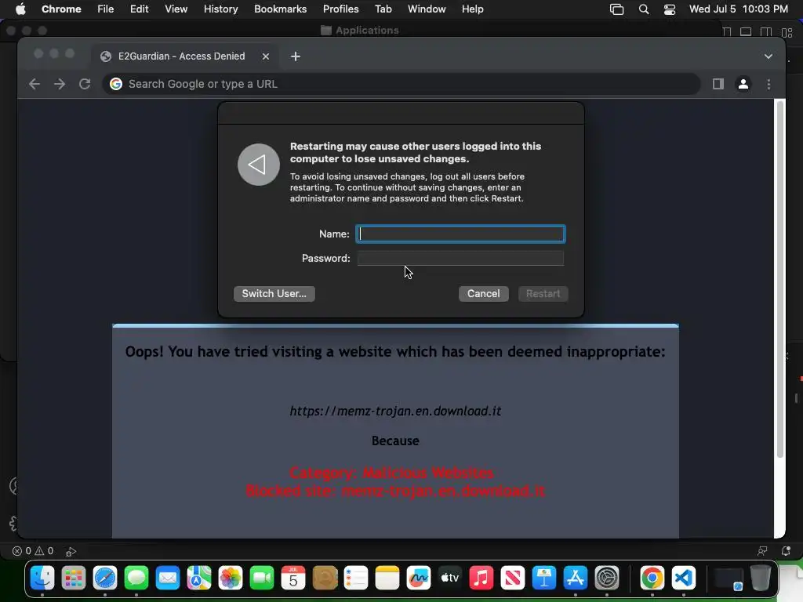Open App Store from the Dock
This screenshot has height=602, width=803.
[x=576, y=578]
